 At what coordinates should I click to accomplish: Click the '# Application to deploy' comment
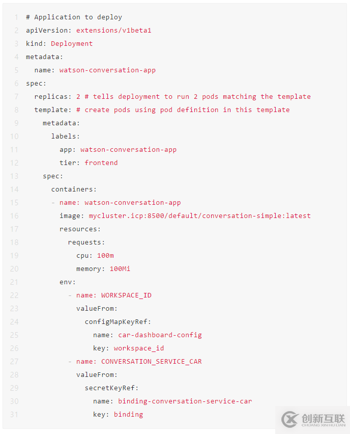click(x=74, y=17)
